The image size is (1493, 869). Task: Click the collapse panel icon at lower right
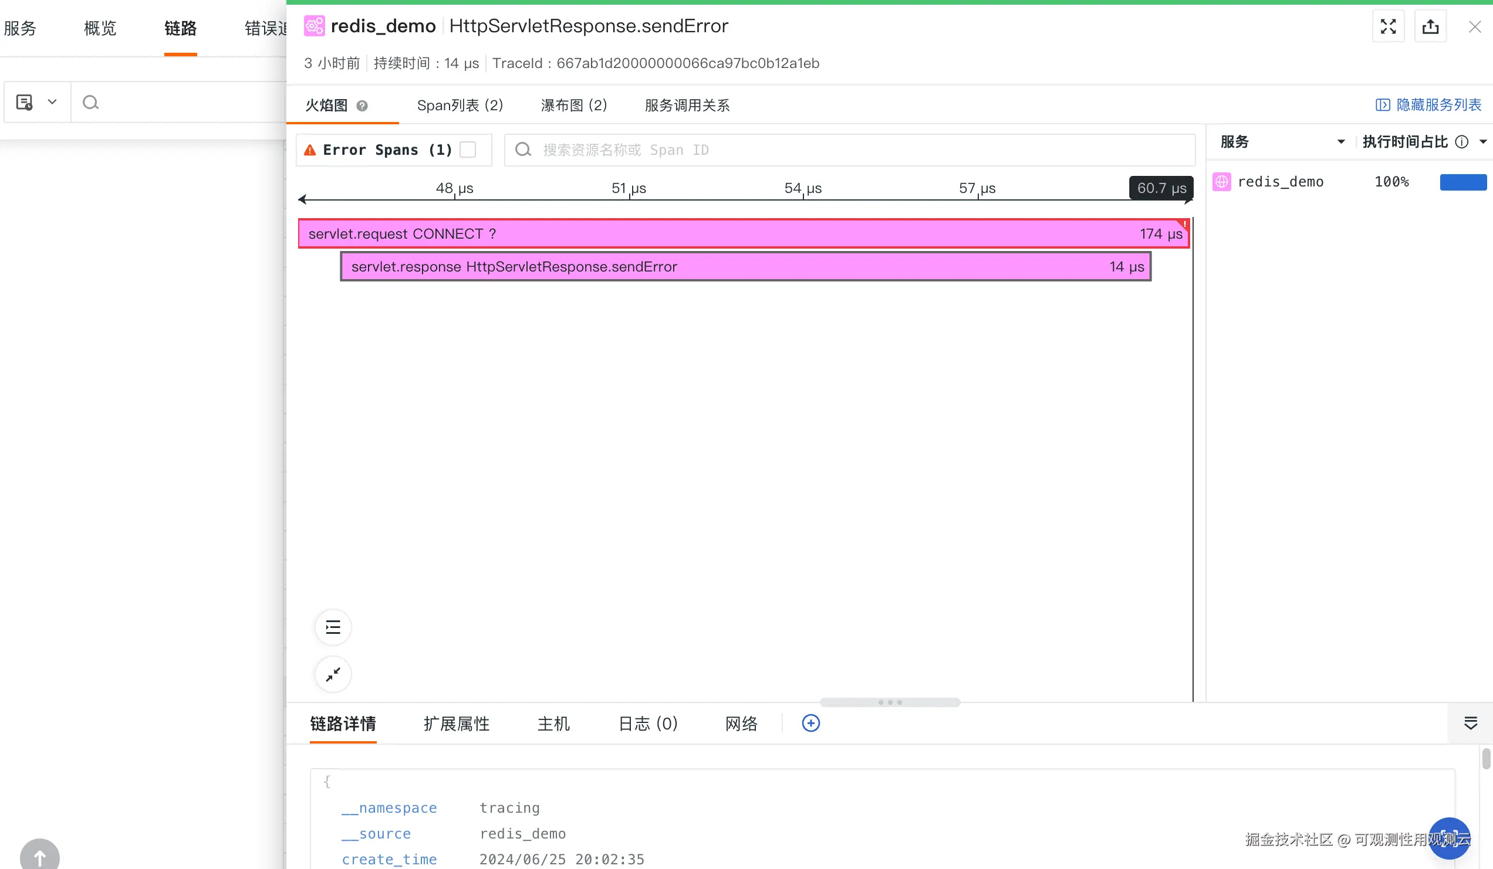(1471, 723)
